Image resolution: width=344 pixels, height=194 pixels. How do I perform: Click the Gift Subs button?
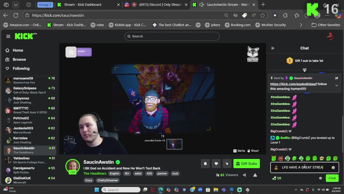[x=246, y=164]
